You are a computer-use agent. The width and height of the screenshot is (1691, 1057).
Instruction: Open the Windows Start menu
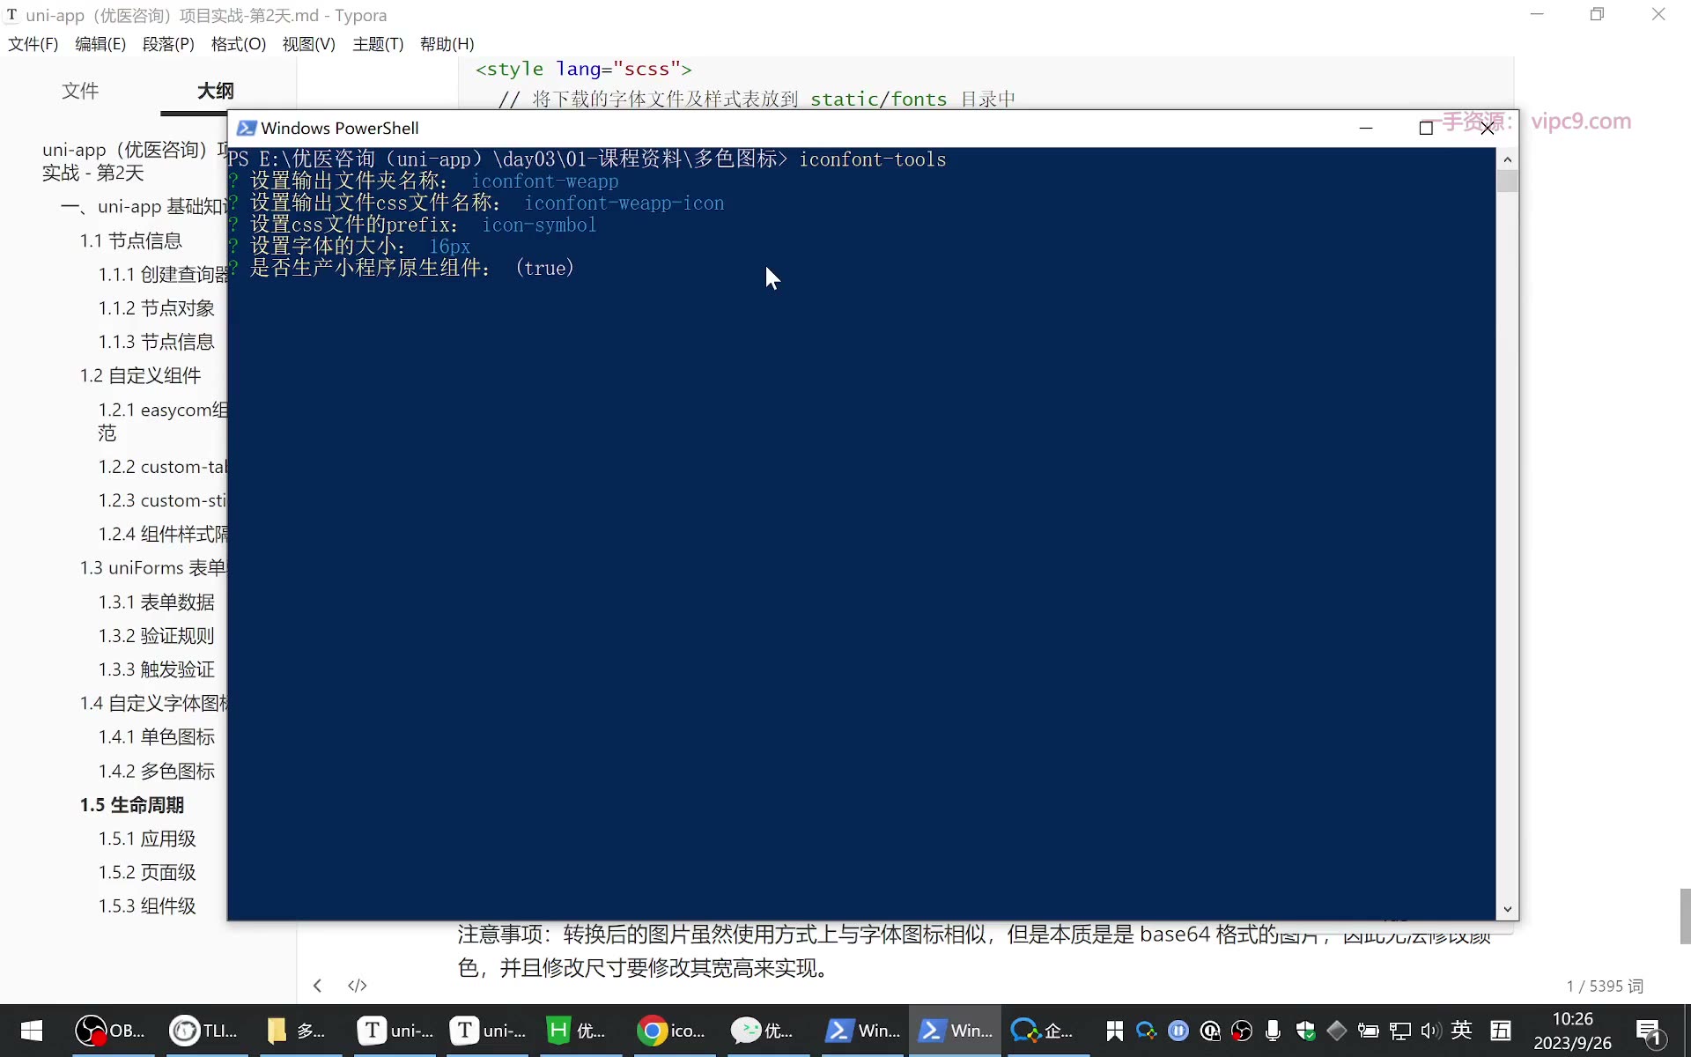point(32,1030)
